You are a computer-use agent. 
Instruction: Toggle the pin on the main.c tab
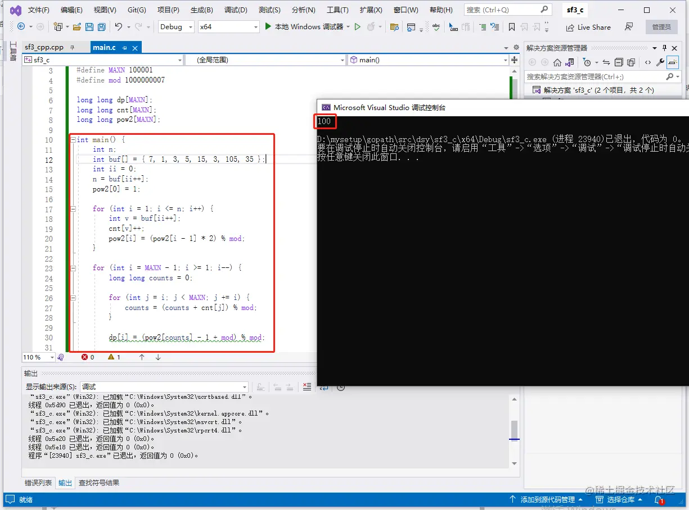124,48
